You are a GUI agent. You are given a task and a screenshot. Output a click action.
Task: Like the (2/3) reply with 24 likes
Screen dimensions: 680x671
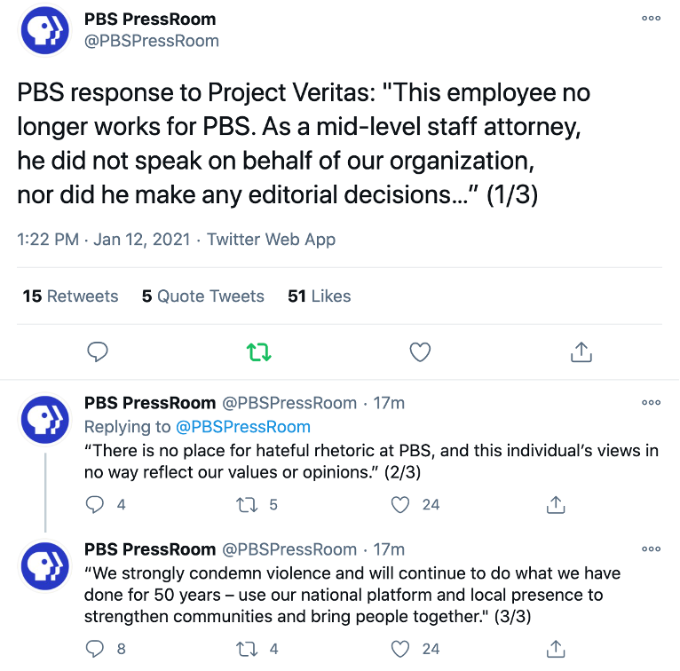(x=399, y=505)
